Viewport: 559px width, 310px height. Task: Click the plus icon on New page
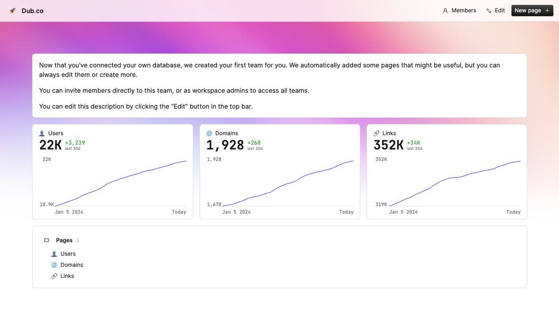click(x=547, y=11)
